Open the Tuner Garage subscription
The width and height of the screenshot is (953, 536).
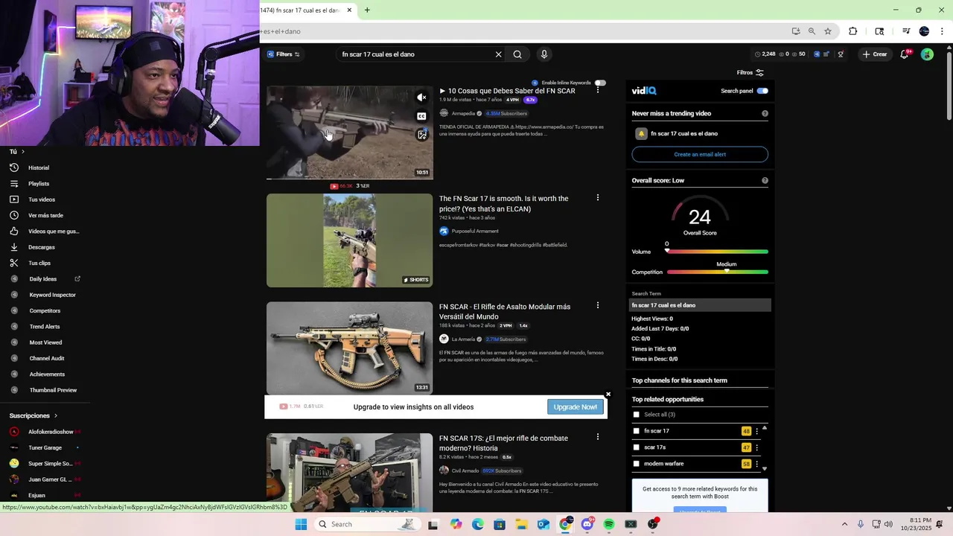[45, 448]
